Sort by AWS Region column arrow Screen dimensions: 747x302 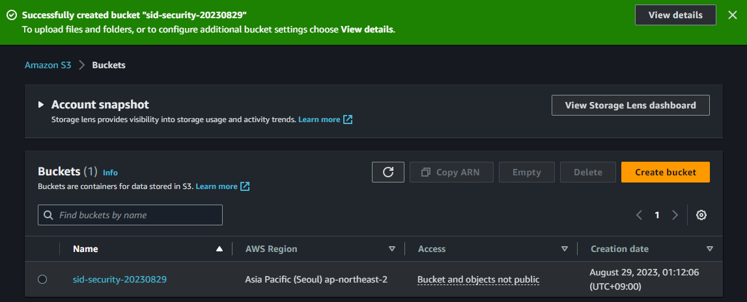392,249
